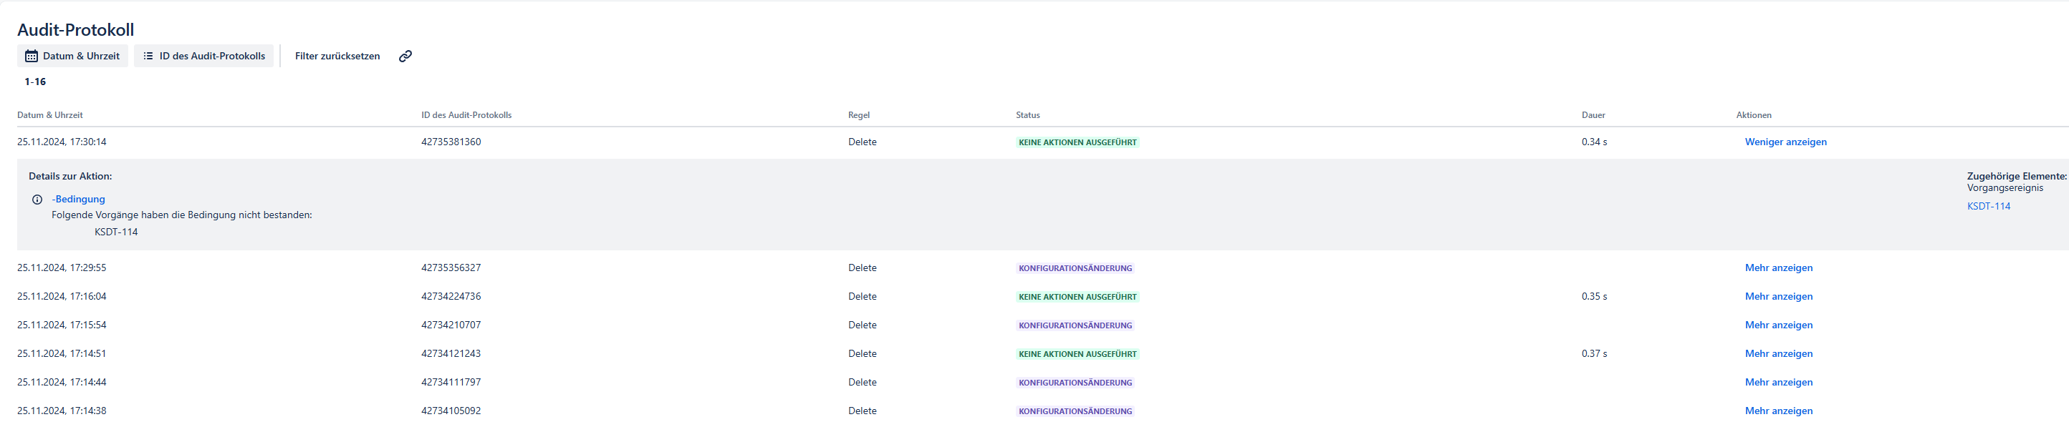This screenshot has width=2069, height=422.
Task: Click audit log ID 42734210707
Action: [x=451, y=325]
